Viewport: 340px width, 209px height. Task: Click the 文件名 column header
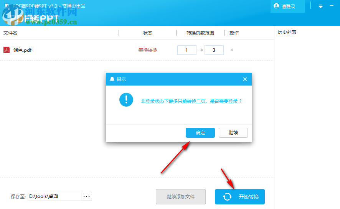pos(10,33)
